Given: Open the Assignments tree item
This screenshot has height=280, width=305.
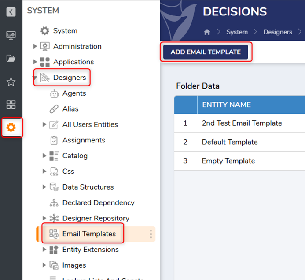Looking at the screenshot, I should click(84, 140).
